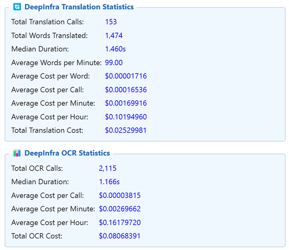
Task: Select the 1.460s duration value
Action: point(115,49)
